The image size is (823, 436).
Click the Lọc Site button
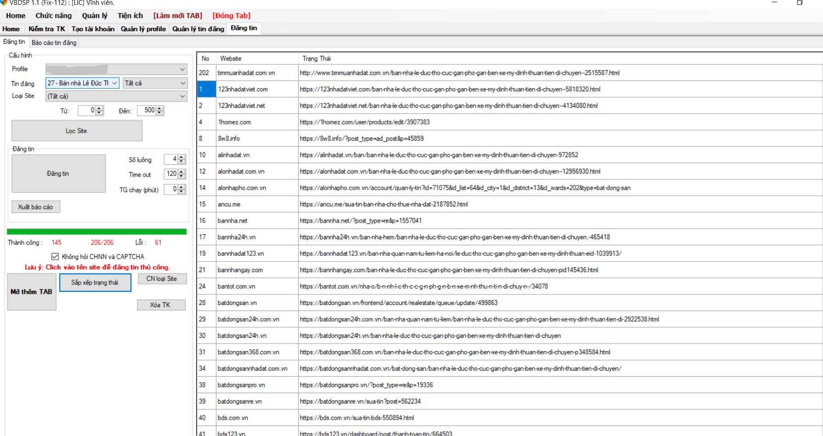pyautogui.click(x=77, y=131)
